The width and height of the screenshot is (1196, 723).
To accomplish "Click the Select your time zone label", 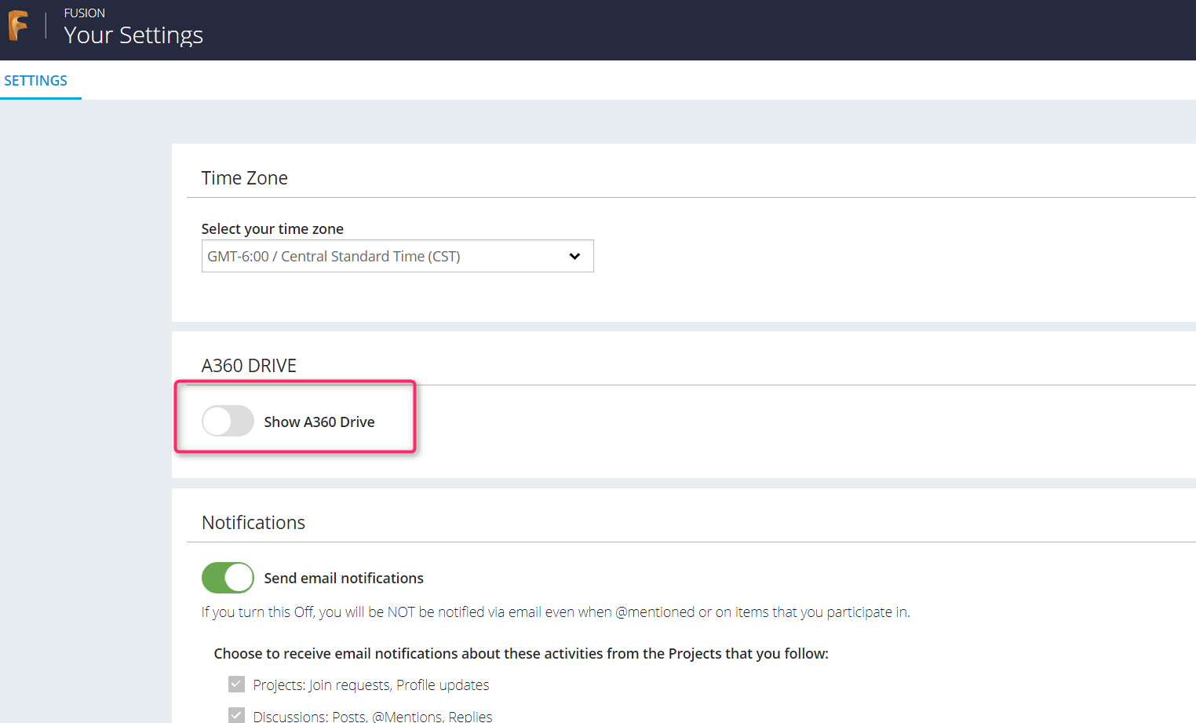I will (x=272, y=228).
